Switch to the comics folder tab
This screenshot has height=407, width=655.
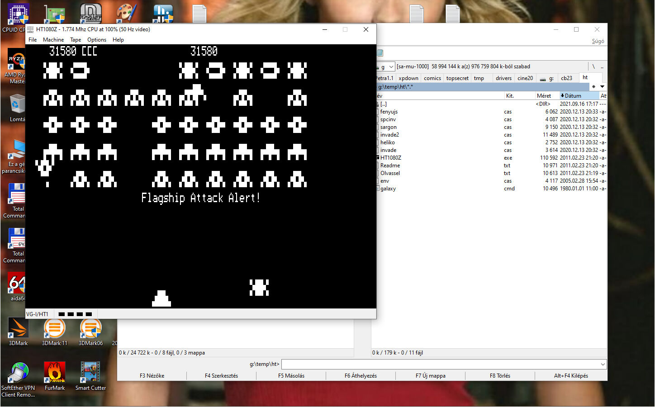coord(432,78)
